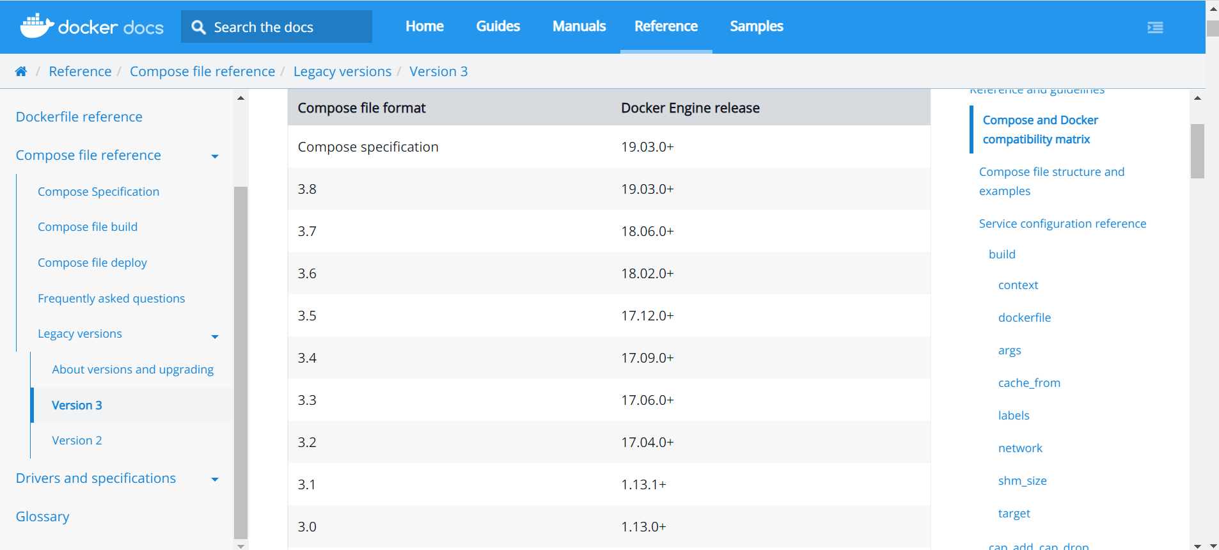
Task: Click the 18.06.0+ release cell
Action: click(x=647, y=231)
